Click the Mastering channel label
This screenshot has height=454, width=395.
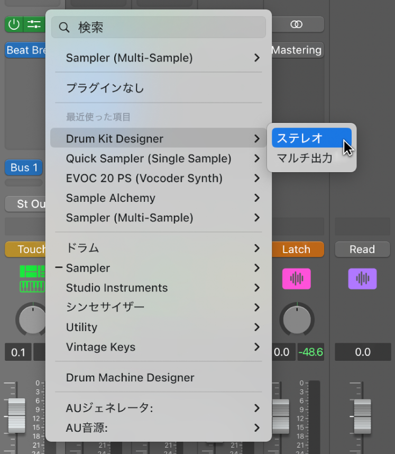pos(296,50)
